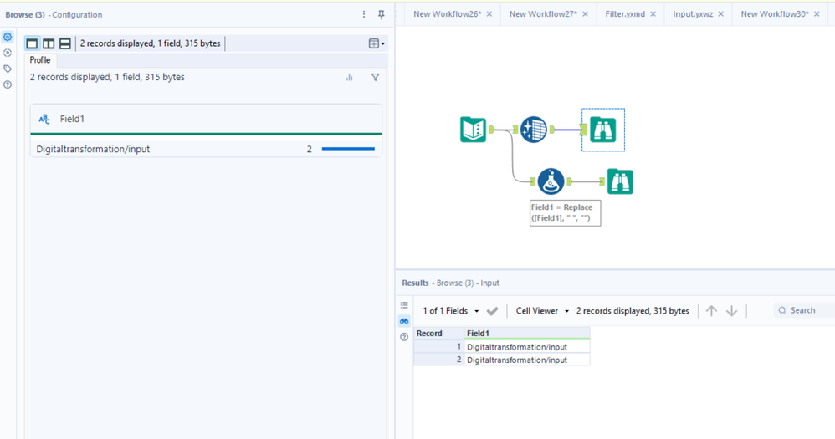This screenshot has height=439, width=835.
Task: Click the up arrow in Results toolbar
Action: point(711,311)
